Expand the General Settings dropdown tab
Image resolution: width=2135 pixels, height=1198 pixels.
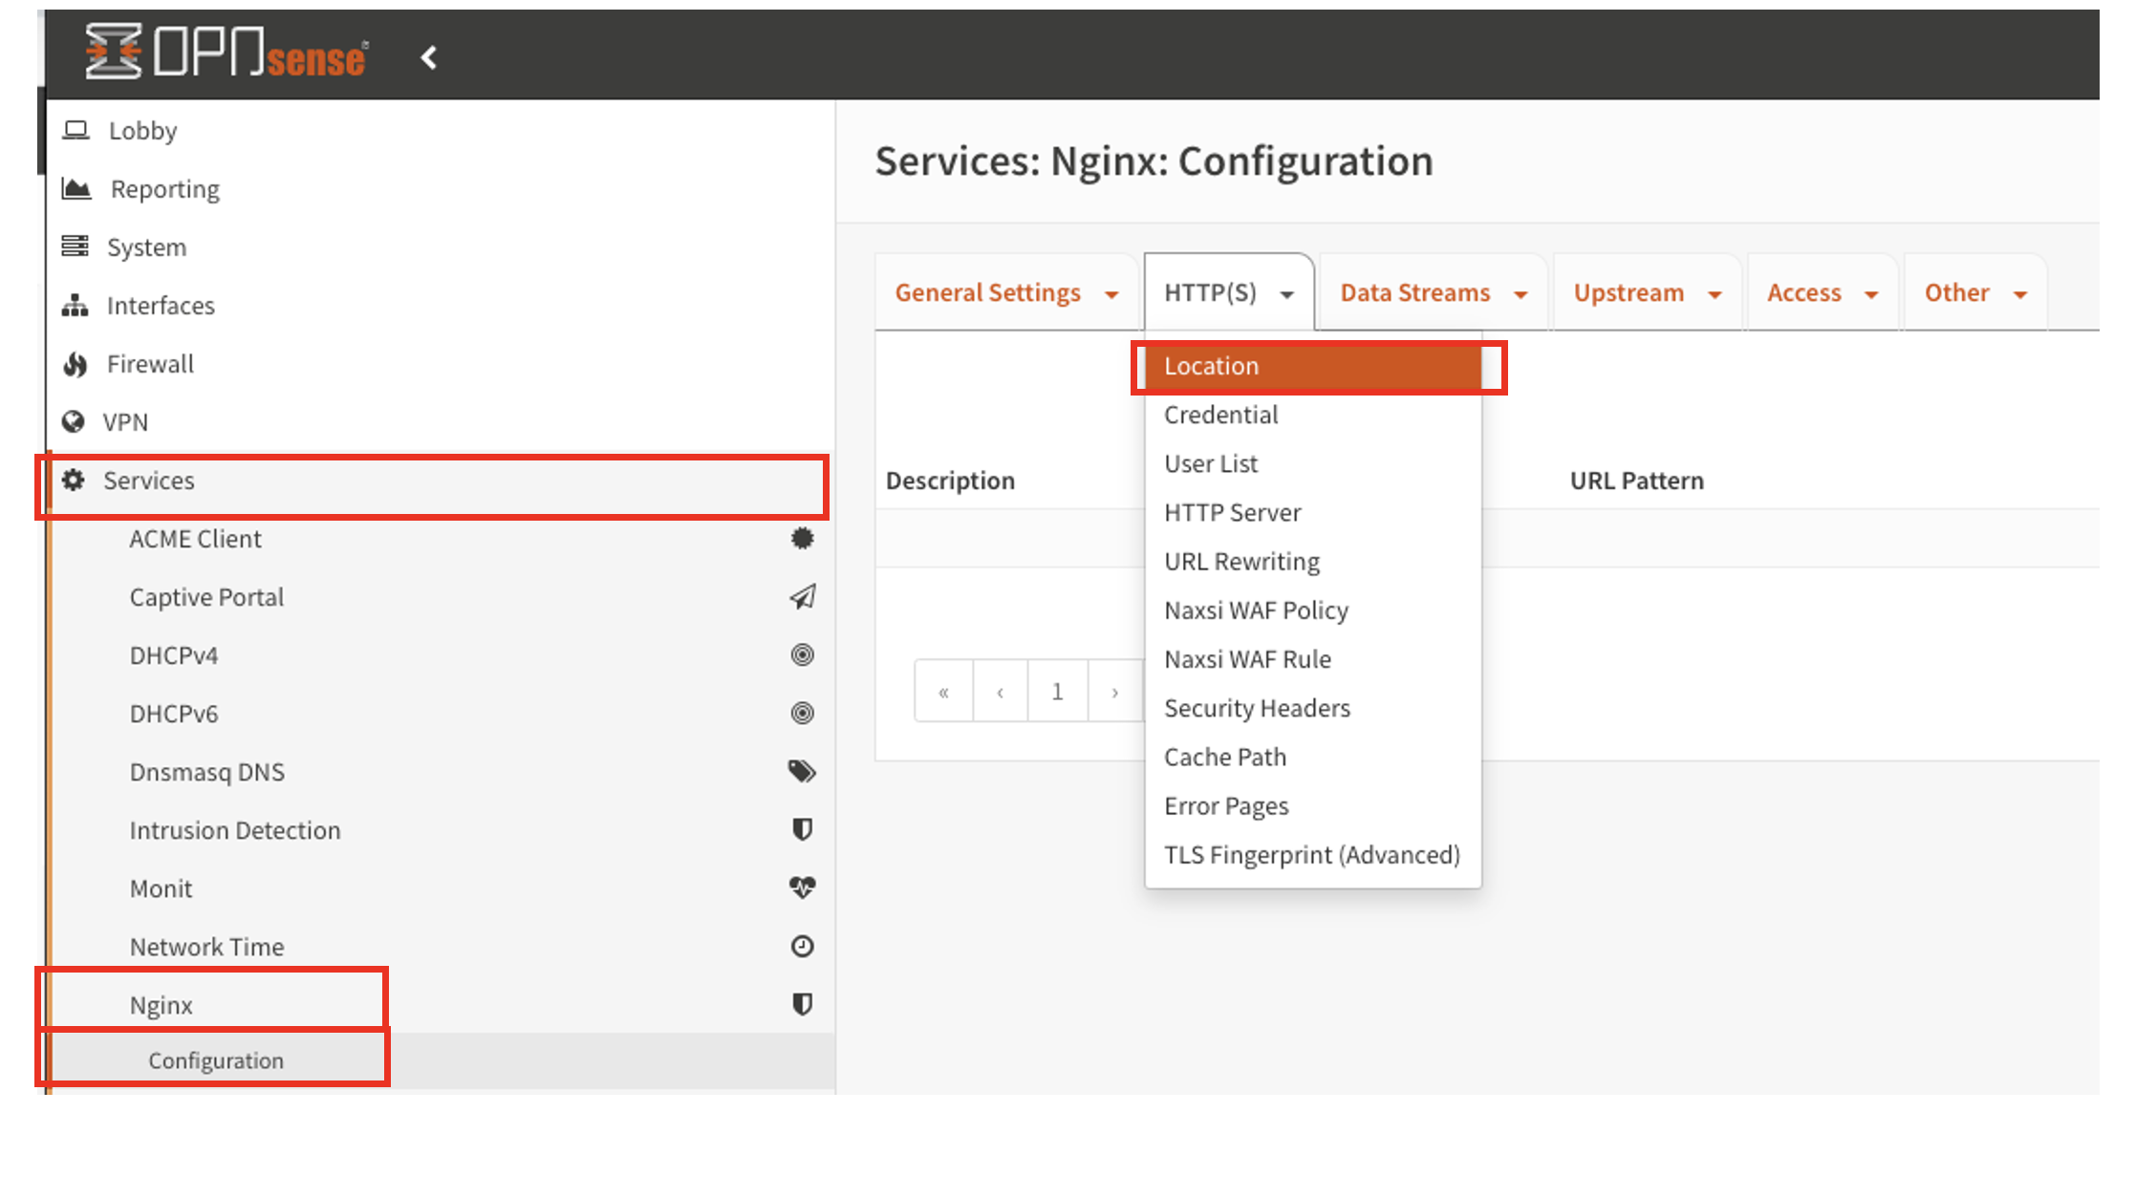coord(1005,292)
